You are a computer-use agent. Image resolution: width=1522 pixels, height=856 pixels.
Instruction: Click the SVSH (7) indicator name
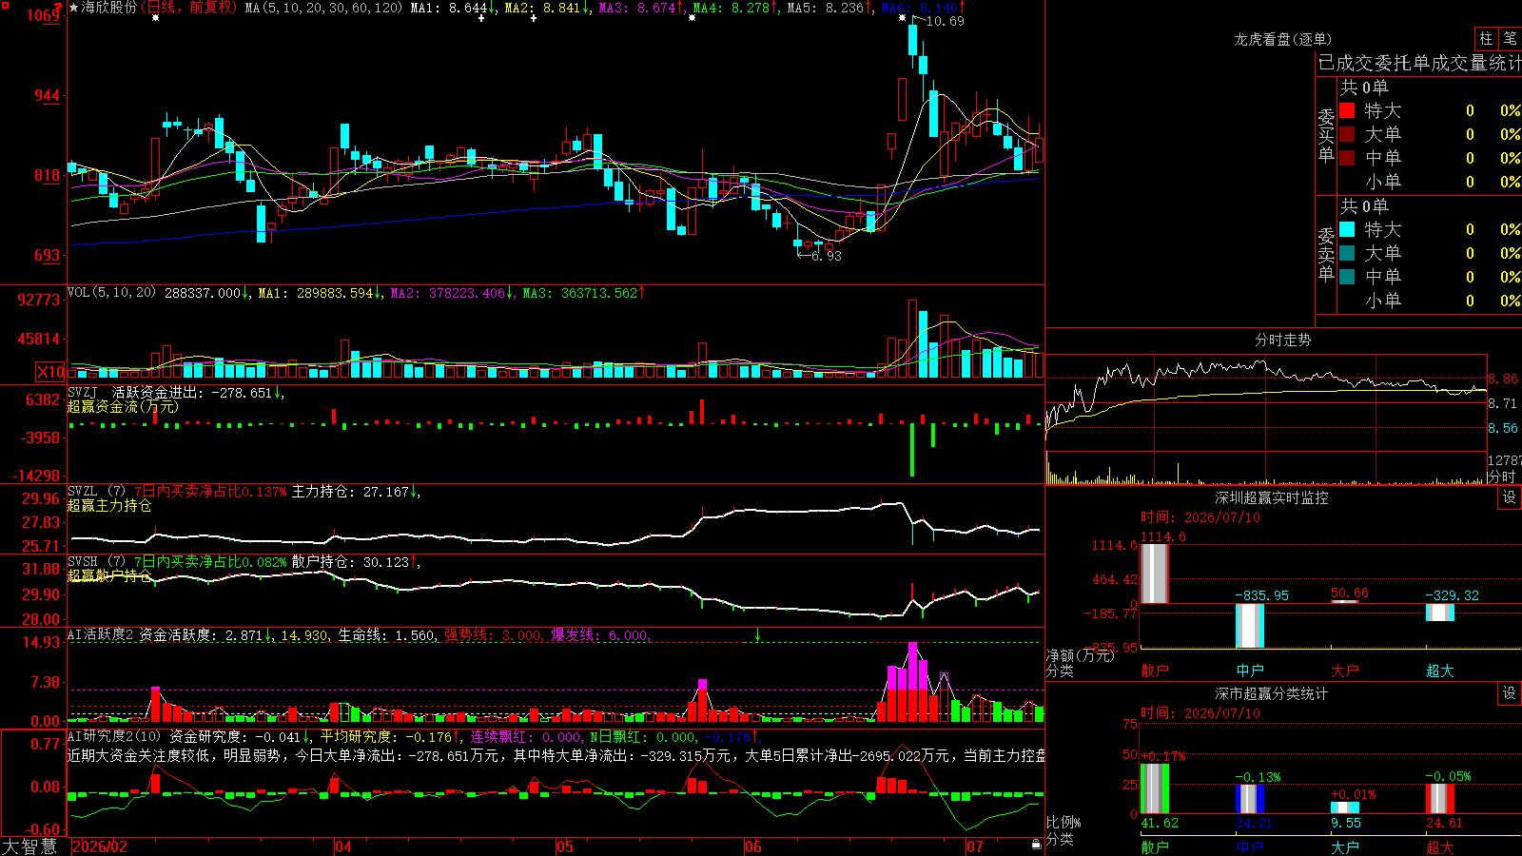(x=96, y=562)
